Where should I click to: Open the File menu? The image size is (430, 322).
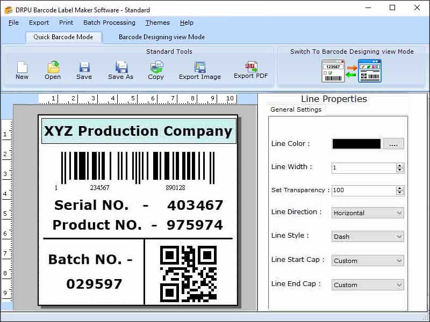point(14,23)
